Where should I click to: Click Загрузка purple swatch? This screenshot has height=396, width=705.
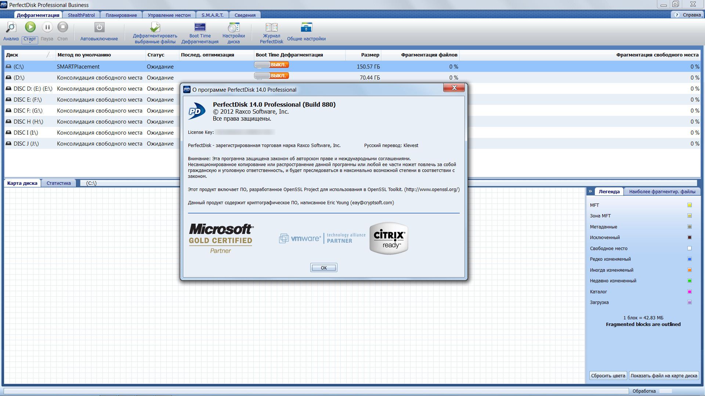click(x=689, y=302)
